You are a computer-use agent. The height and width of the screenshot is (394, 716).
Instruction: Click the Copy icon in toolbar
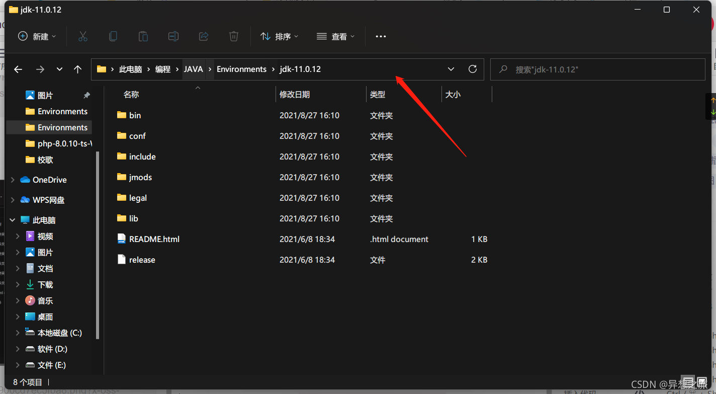[113, 36]
